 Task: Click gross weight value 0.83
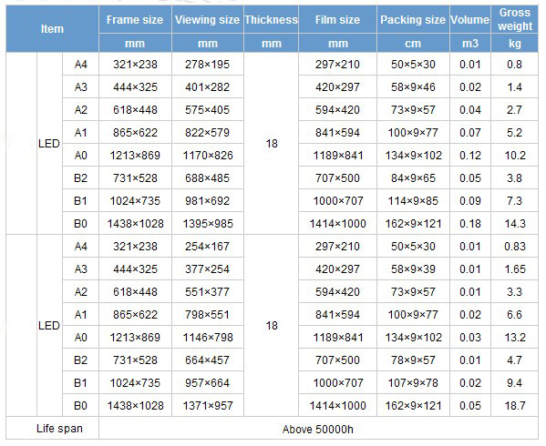[x=515, y=247]
